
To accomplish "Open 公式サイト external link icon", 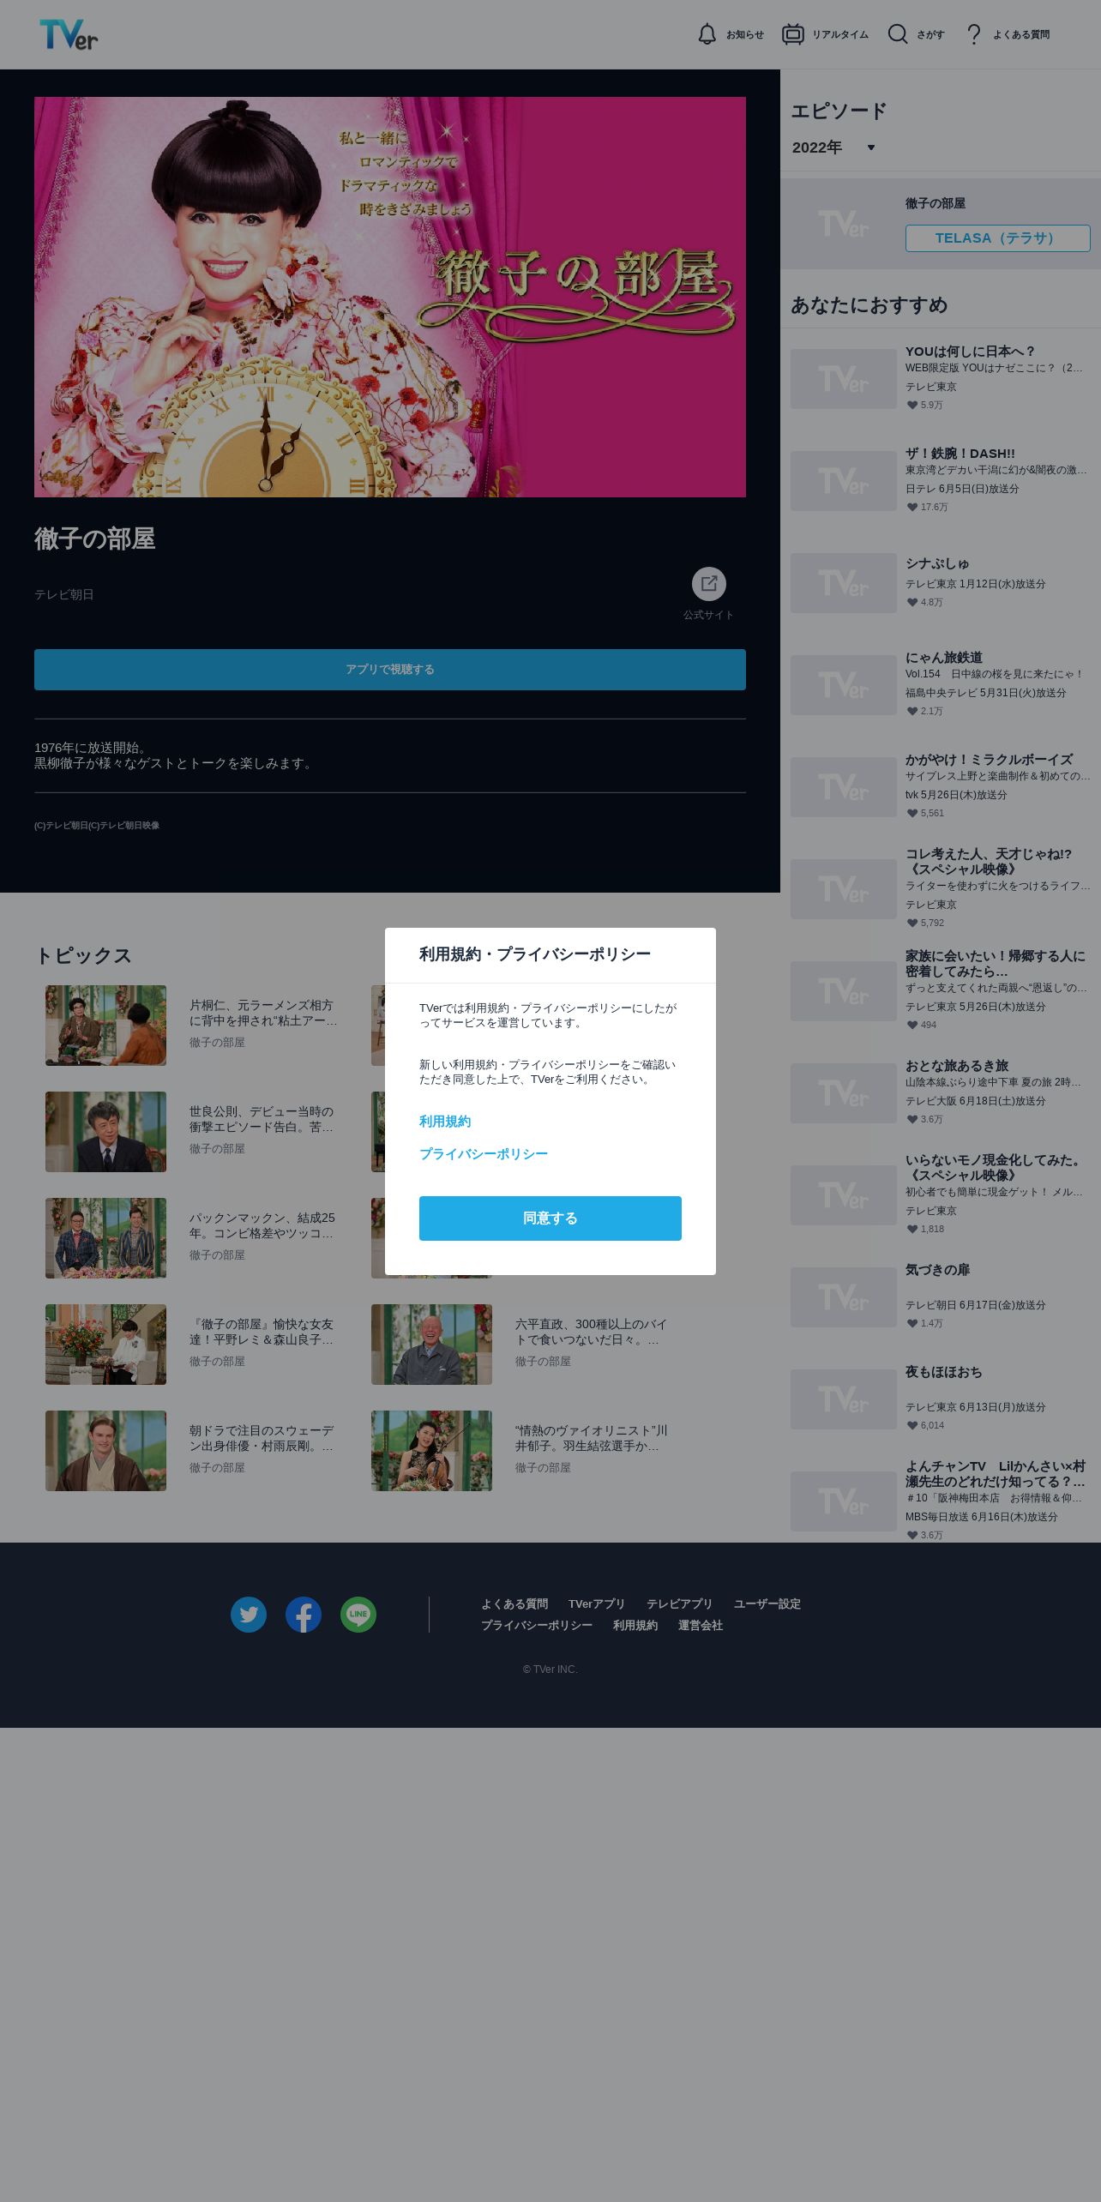I will click(x=709, y=584).
